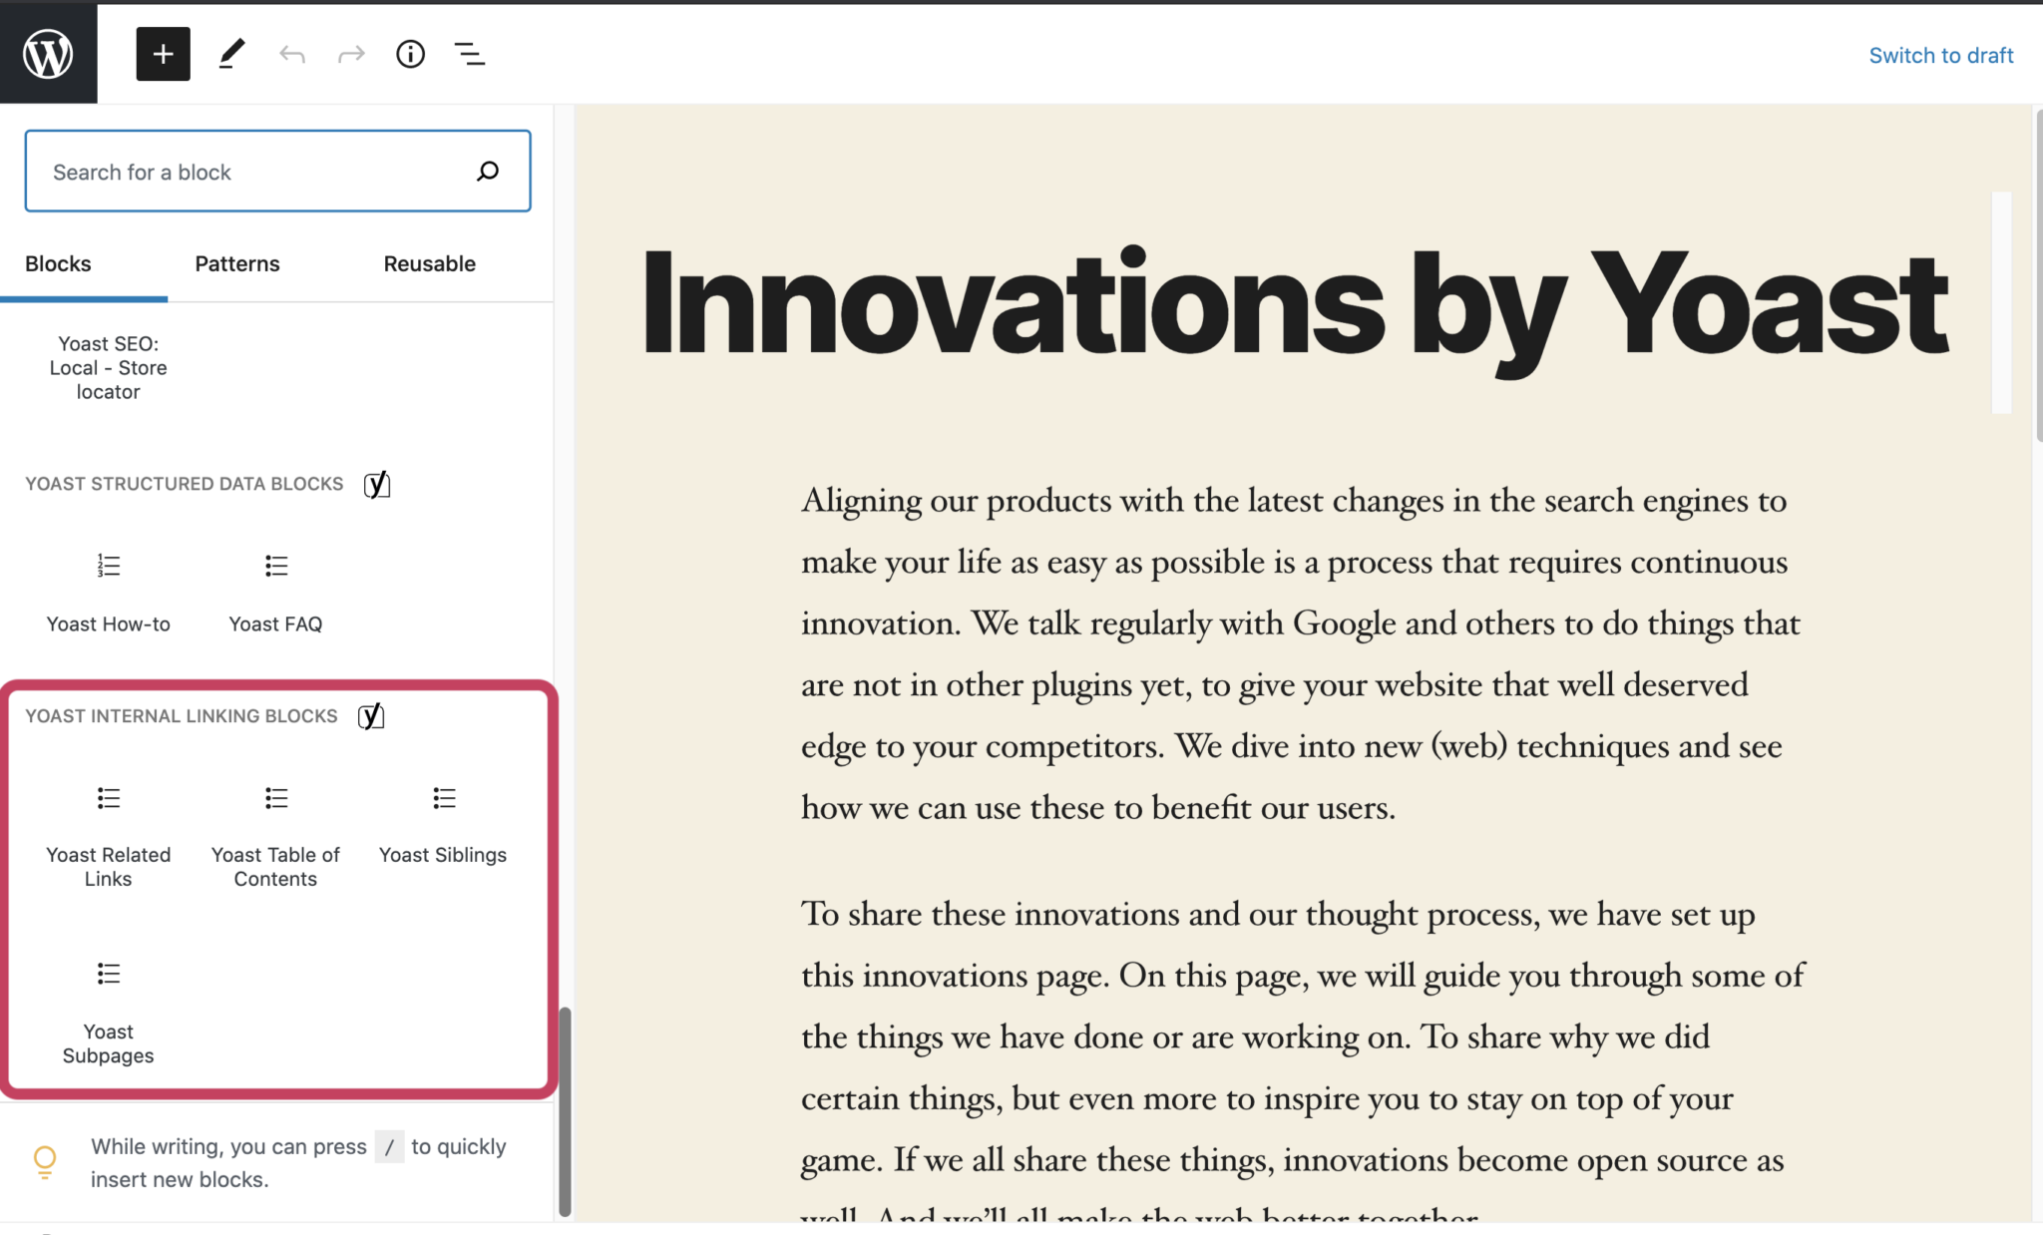The width and height of the screenshot is (2043, 1235).
Task: Open the List View outline
Action: (470, 54)
